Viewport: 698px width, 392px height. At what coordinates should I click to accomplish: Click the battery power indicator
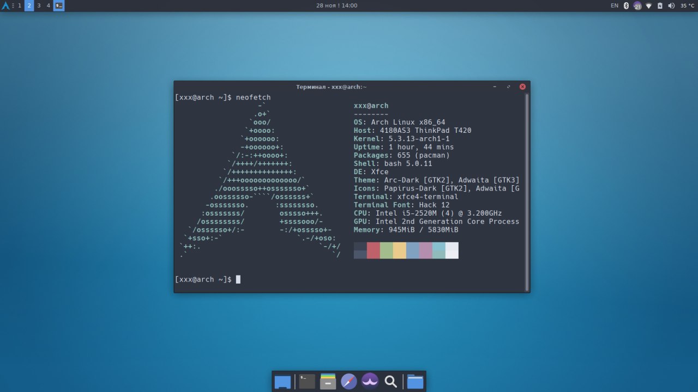660,5
